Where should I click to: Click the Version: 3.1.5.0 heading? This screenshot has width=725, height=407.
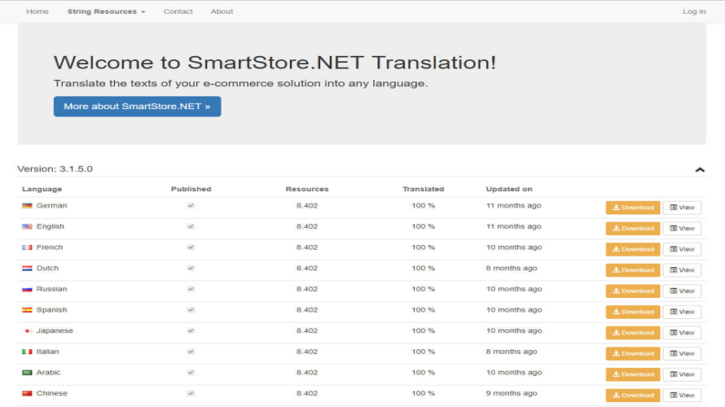point(55,169)
